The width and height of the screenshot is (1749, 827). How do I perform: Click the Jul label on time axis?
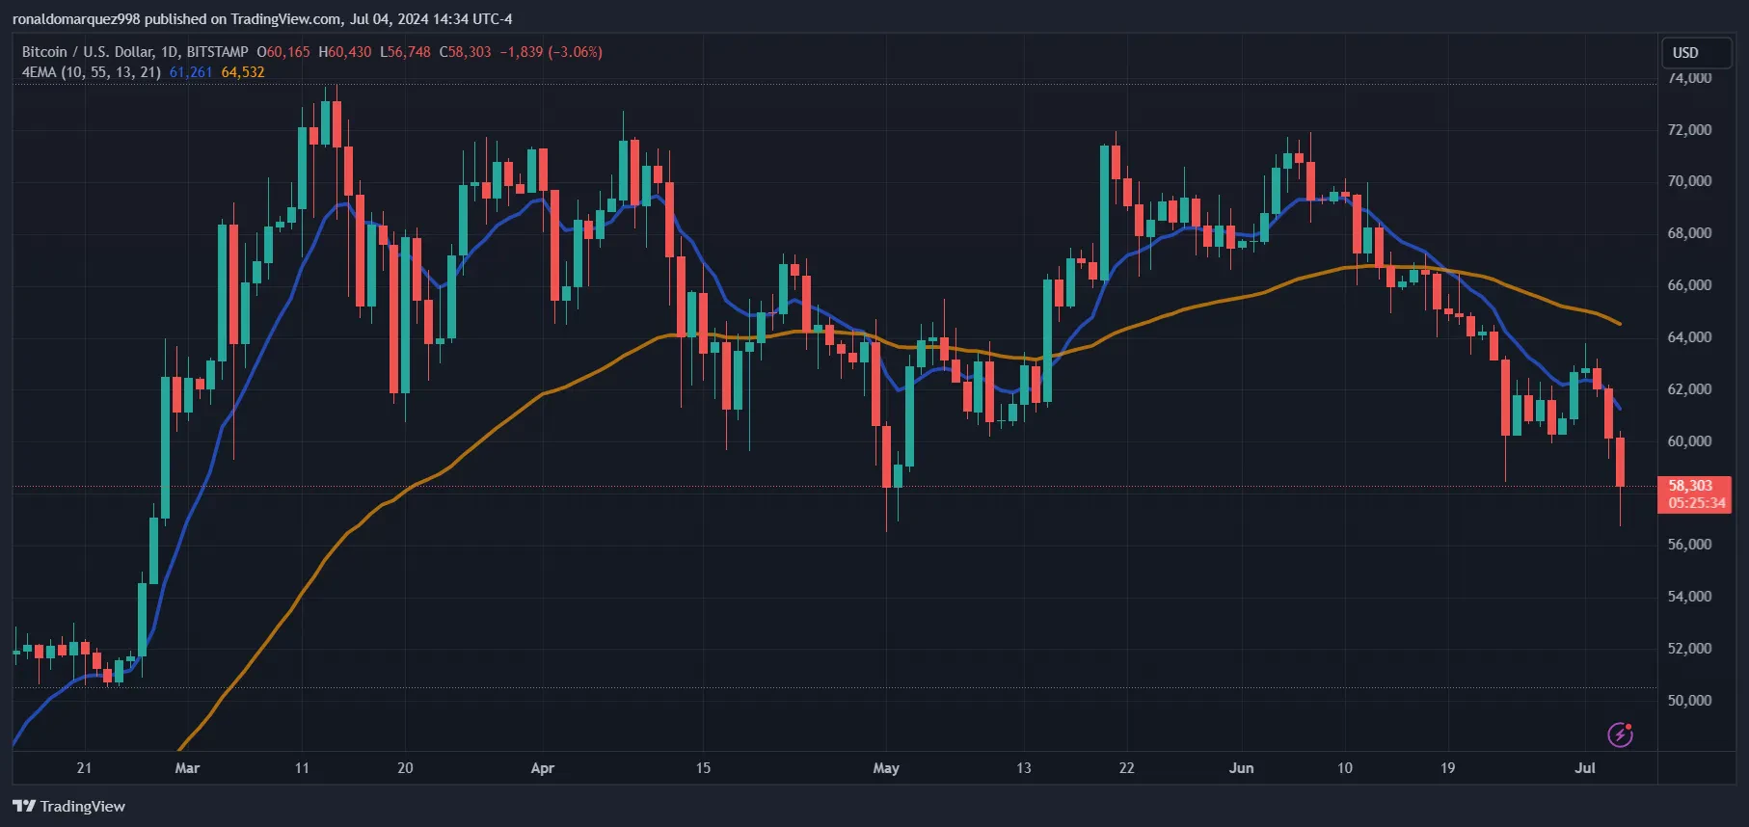tap(1585, 768)
